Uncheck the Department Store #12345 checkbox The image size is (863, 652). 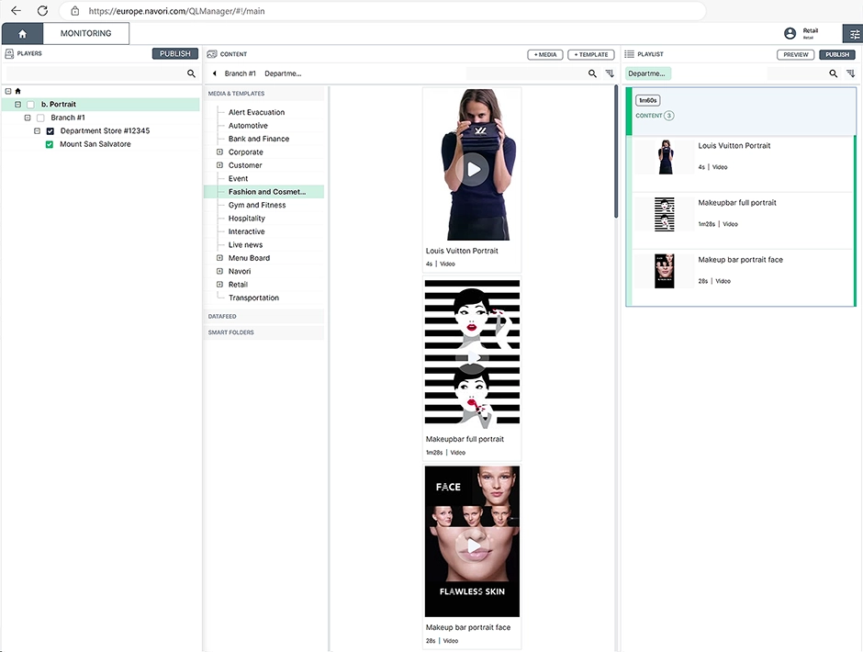[x=49, y=129]
